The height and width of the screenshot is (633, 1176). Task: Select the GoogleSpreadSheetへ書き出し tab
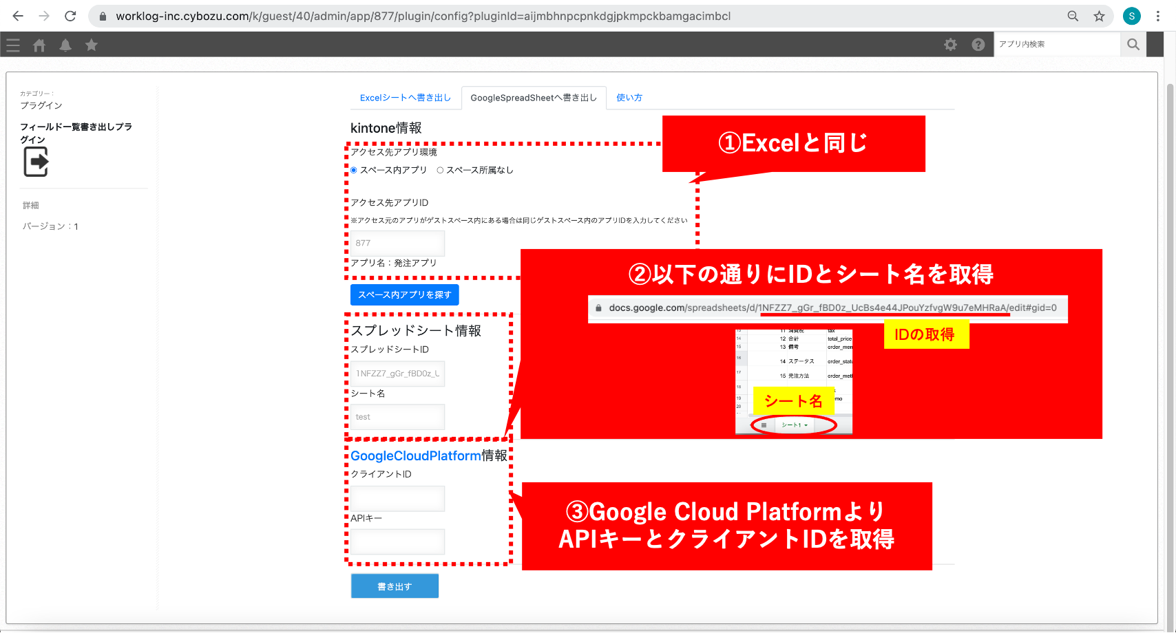[x=534, y=98]
